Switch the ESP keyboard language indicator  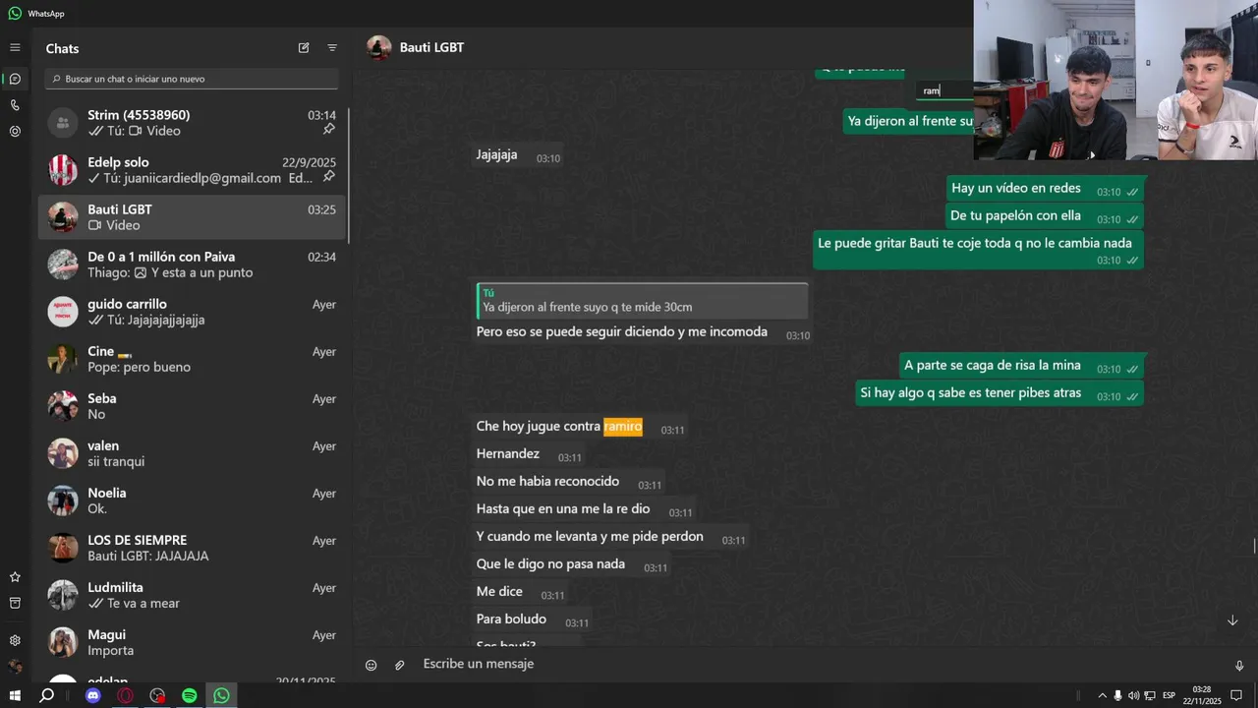pyautogui.click(x=1170, y=695)
